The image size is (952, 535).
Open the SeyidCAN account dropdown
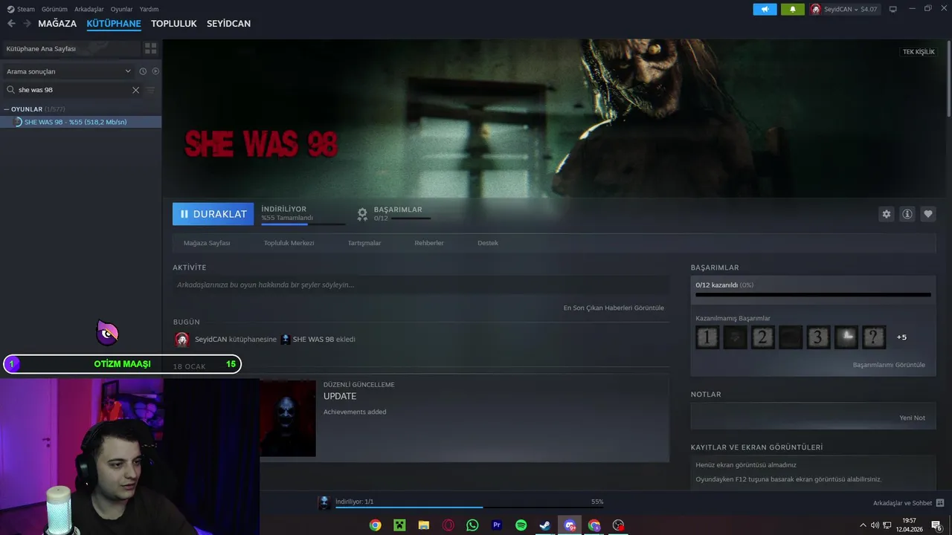pyautogui.click(x=843, y=9)
